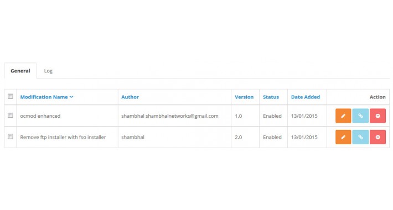Sort by Status column

tap(271, 97)
